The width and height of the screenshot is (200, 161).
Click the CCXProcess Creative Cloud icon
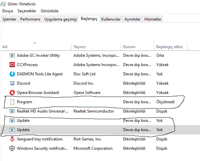(12, 65)
